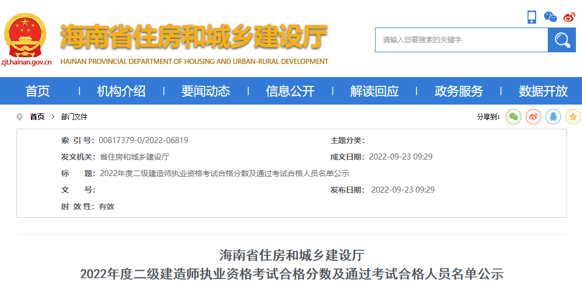Screen dimensions: 582x290
Task: Click the 部门文件 breadcrumb link
Action: pyautogui.click(x=74, y=117)
